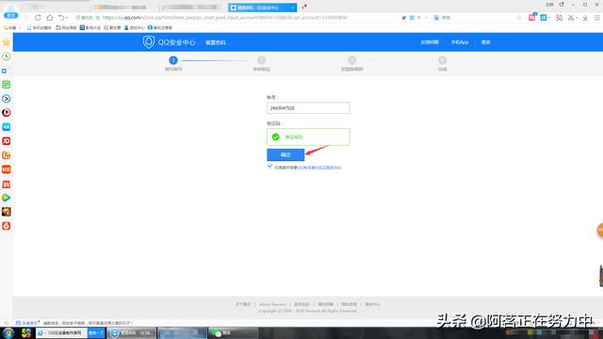
Task: Open the new tab plus button
Action: click(303, 8)
